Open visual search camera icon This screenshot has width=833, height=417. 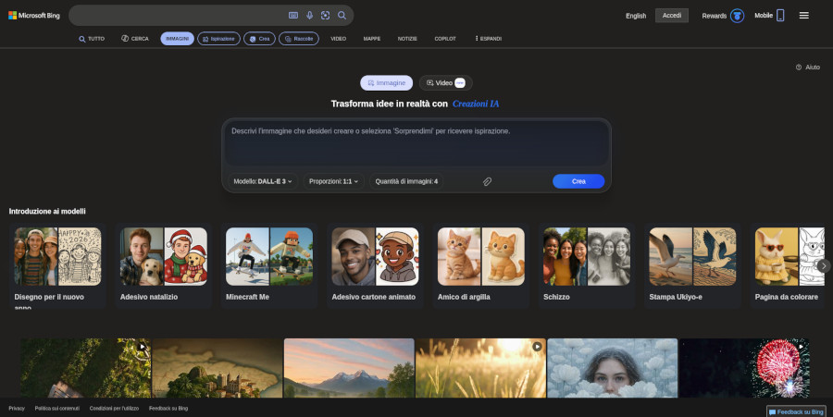(x=326, y=16)
